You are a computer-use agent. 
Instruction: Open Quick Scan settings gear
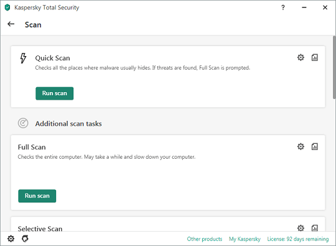301,57
